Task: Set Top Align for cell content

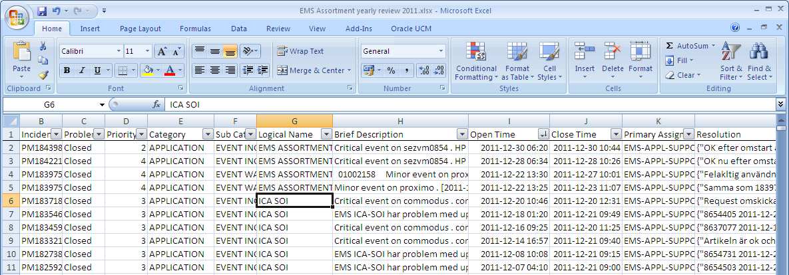Action: point(200,51)
